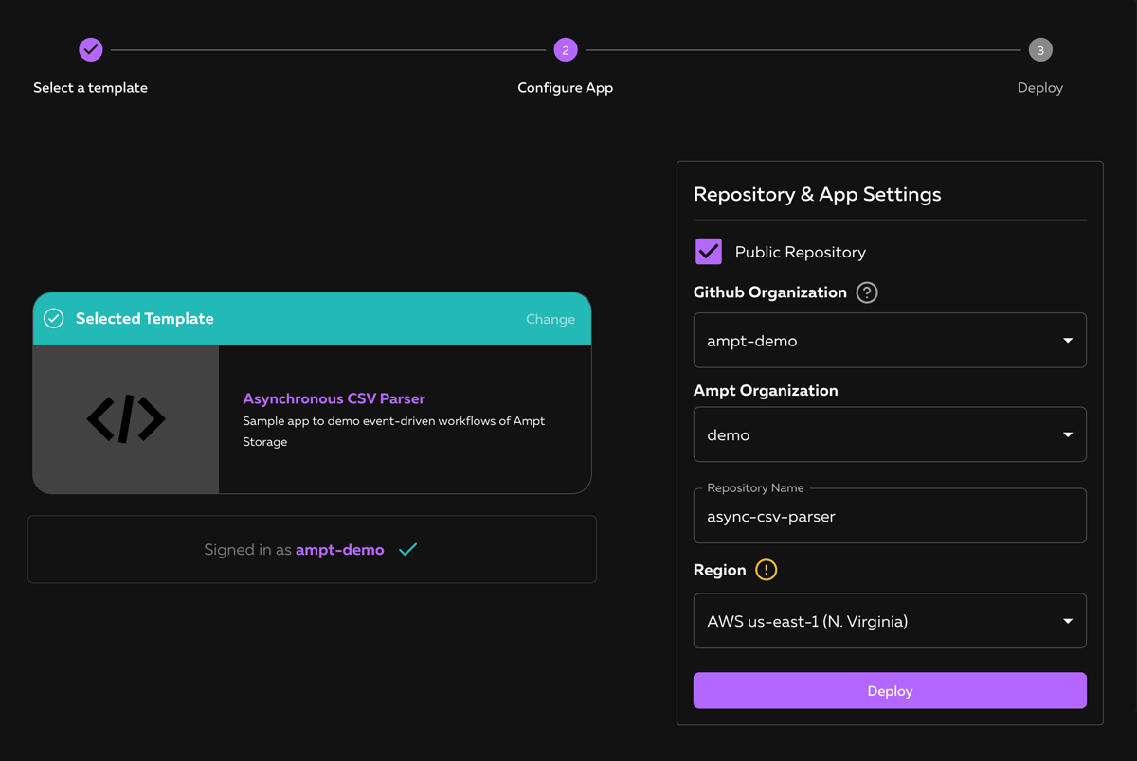Select the Configure App step label

click(x=566, y=88)
